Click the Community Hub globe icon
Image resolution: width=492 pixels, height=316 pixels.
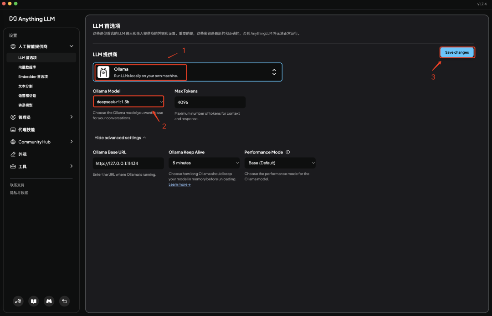13,142
